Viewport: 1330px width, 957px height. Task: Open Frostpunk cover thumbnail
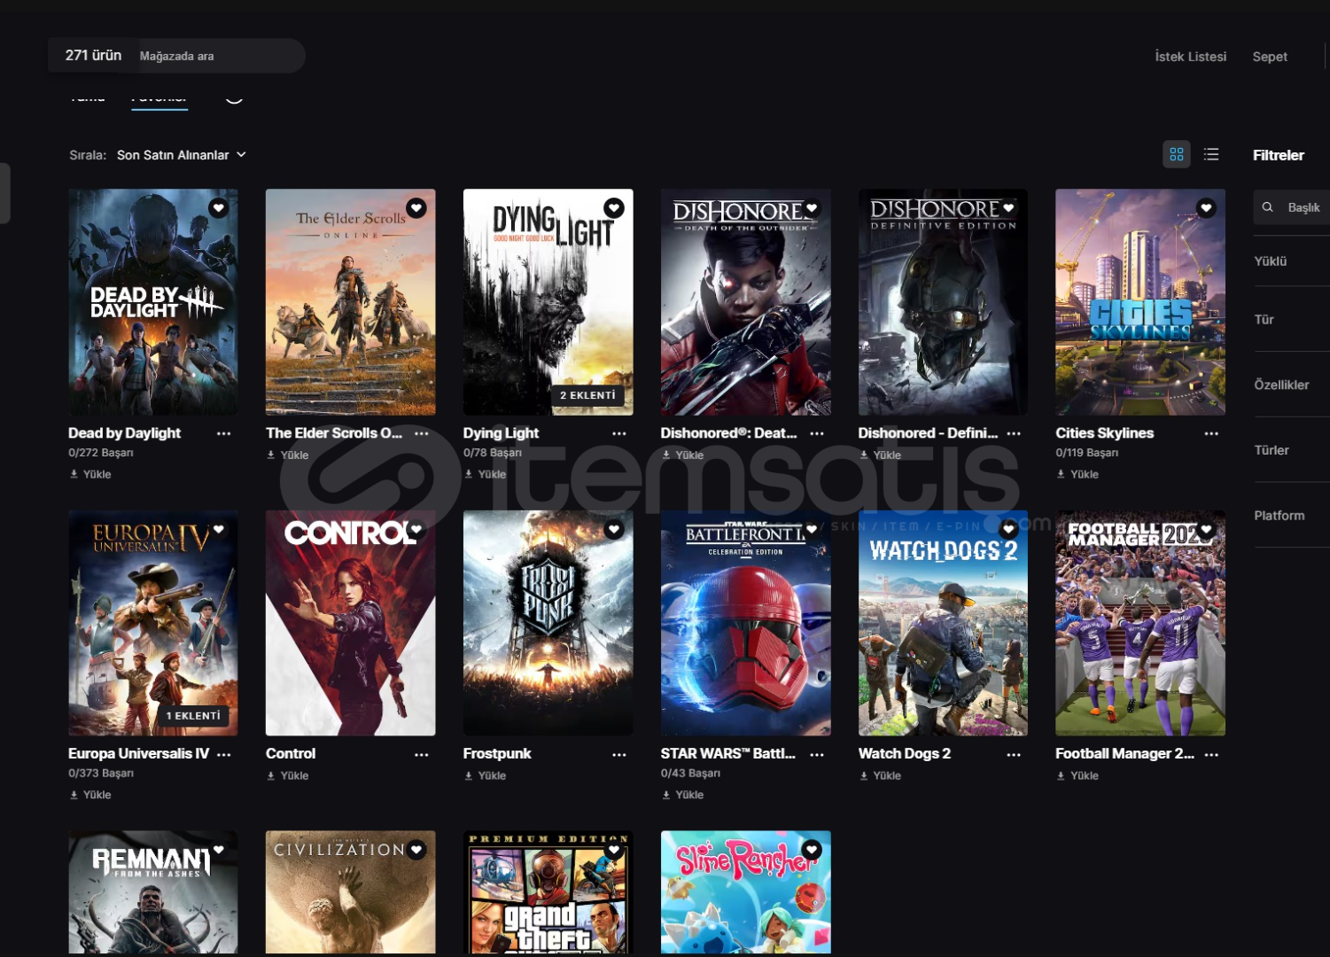point(548,623)
